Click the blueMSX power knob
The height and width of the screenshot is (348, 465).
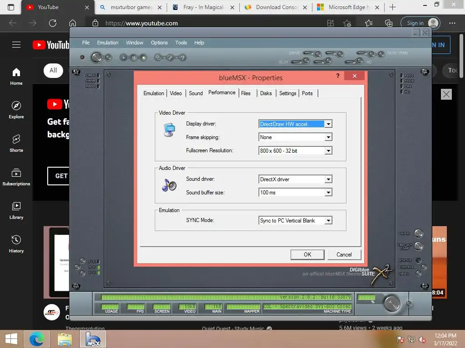coord(96,58)
